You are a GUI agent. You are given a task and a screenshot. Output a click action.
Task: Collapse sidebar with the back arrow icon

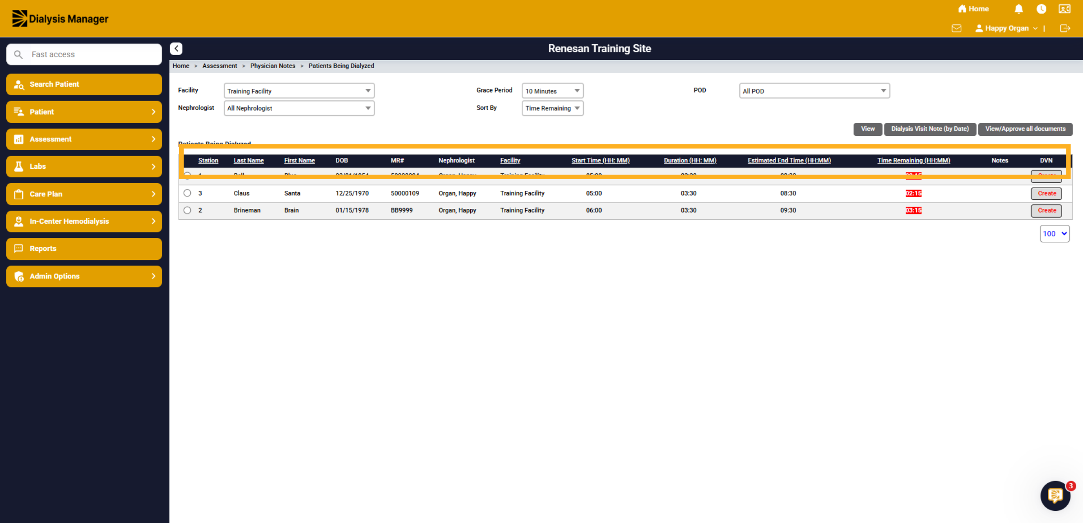(176, 49)
